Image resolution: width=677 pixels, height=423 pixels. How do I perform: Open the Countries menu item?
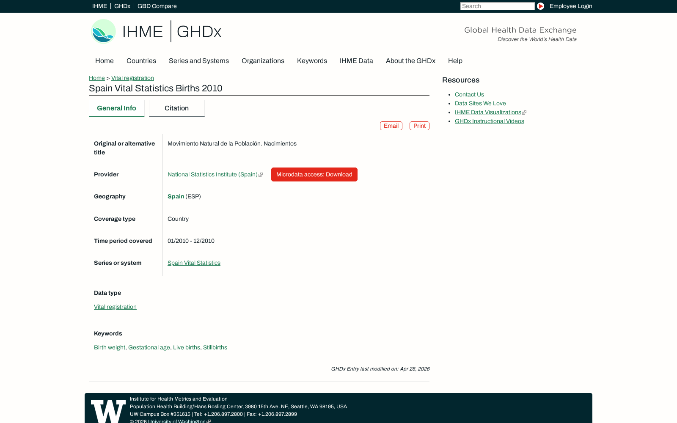click(141, 61)
